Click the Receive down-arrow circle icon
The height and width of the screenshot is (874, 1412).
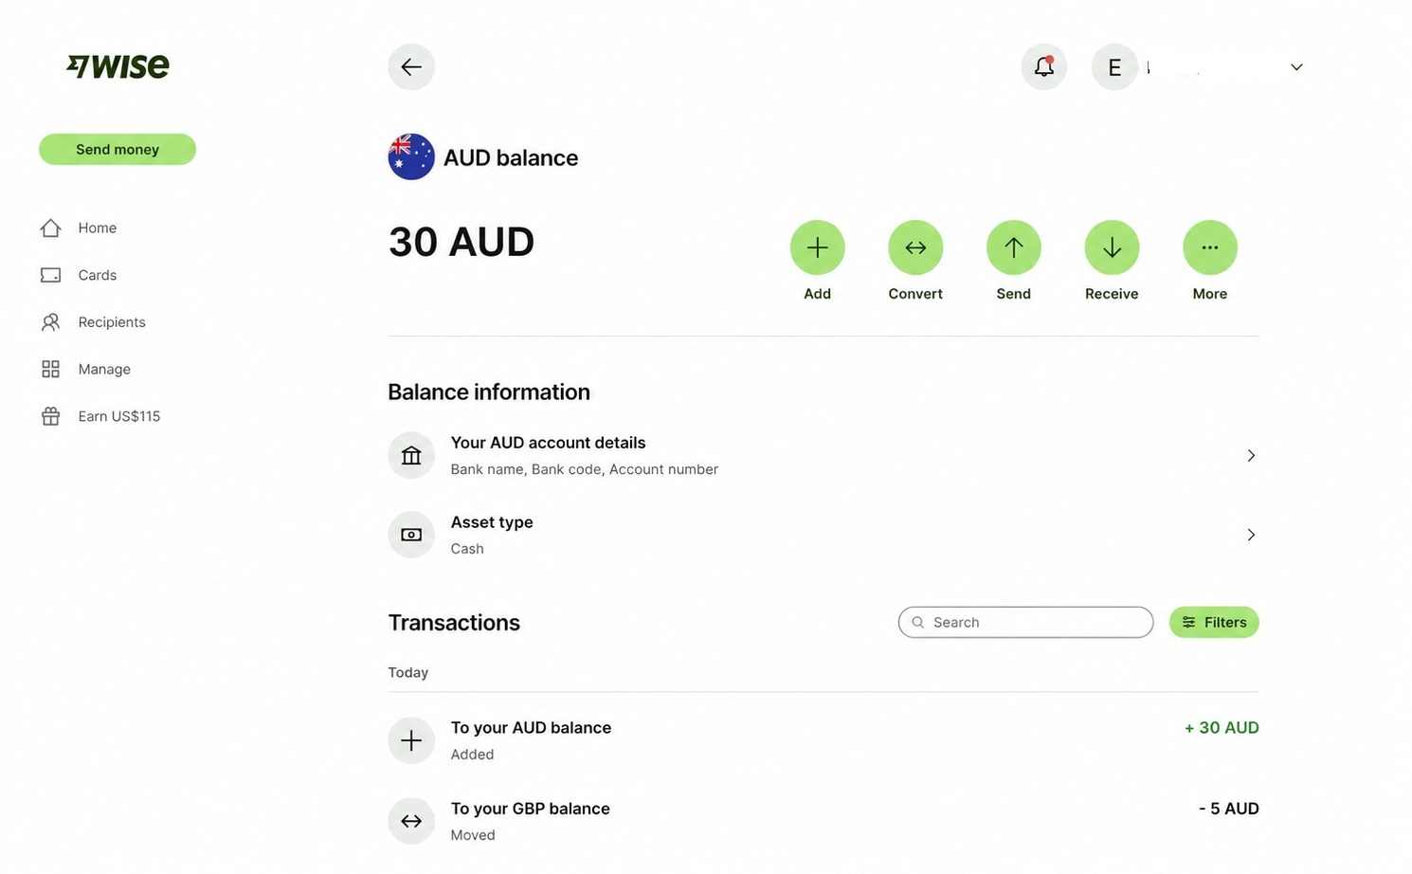point(1112,247)
